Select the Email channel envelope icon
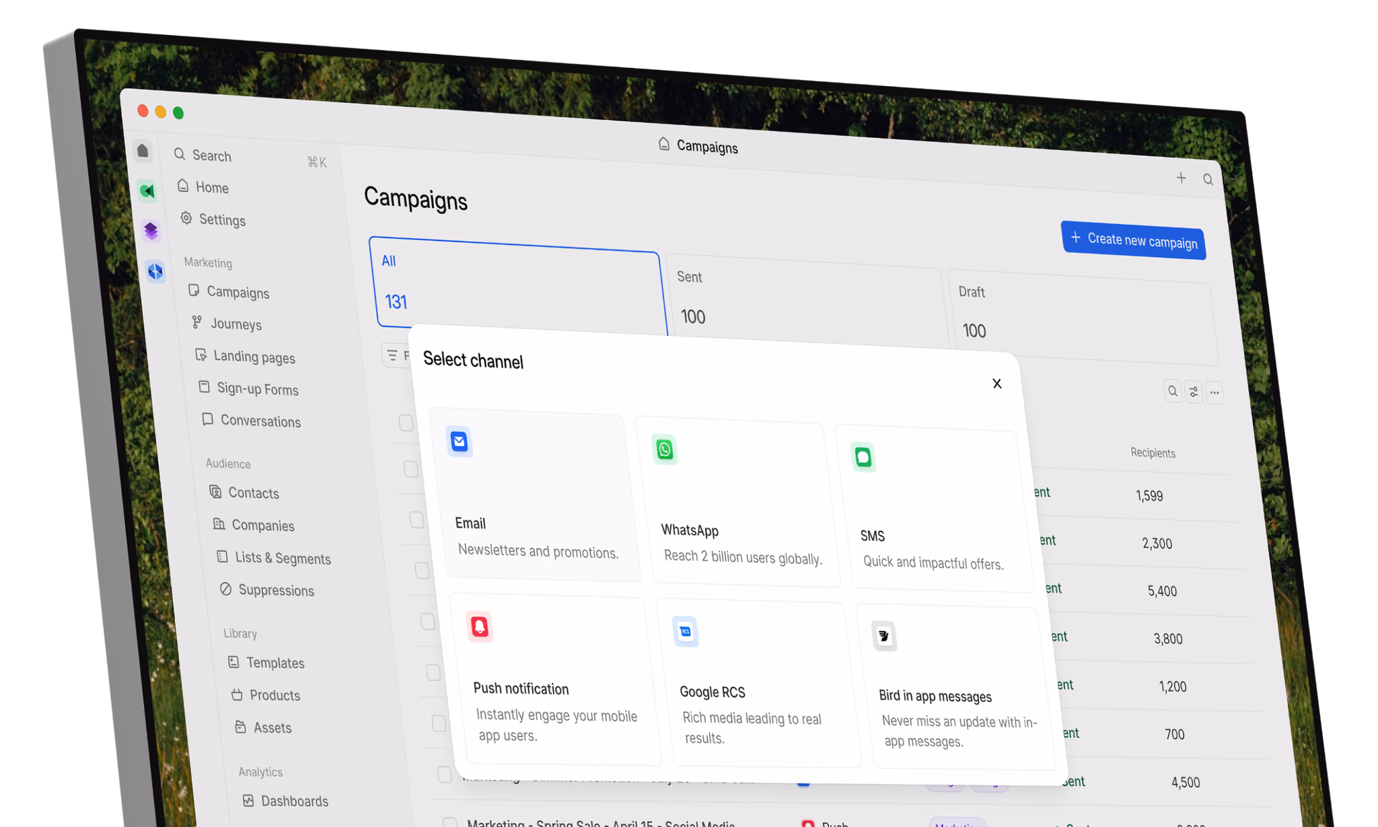The height and width of the screenshot is (827, 1378). [x=460, y=441]
